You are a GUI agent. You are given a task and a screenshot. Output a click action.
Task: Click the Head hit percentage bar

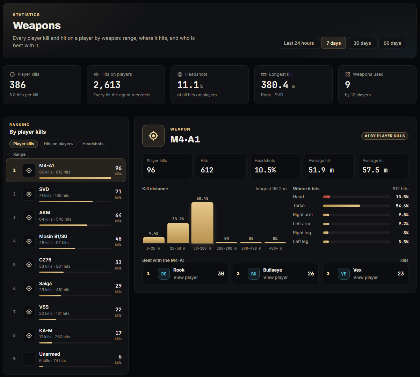[x=356, y=197]
